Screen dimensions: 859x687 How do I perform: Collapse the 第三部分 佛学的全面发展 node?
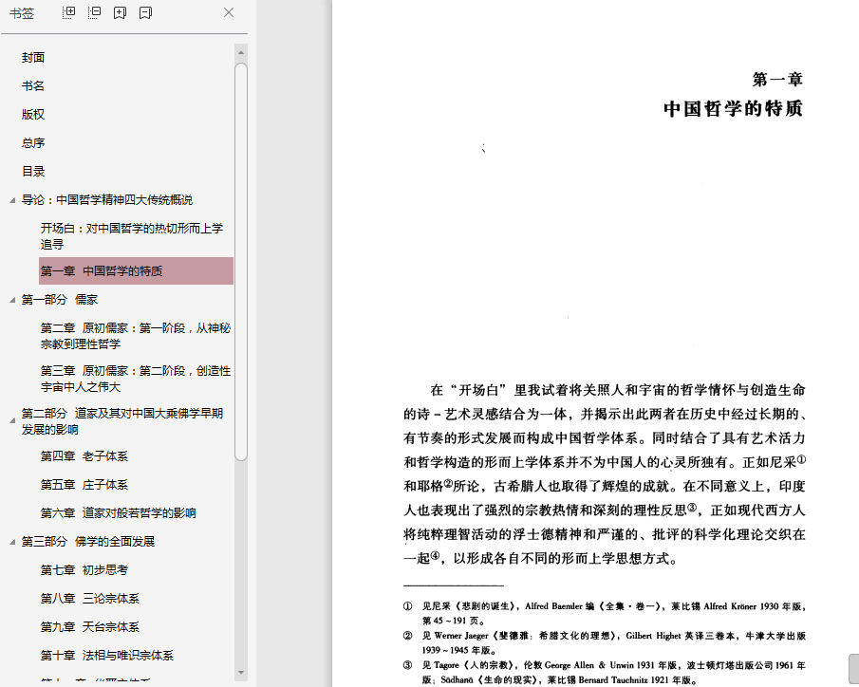click(12, 543)
